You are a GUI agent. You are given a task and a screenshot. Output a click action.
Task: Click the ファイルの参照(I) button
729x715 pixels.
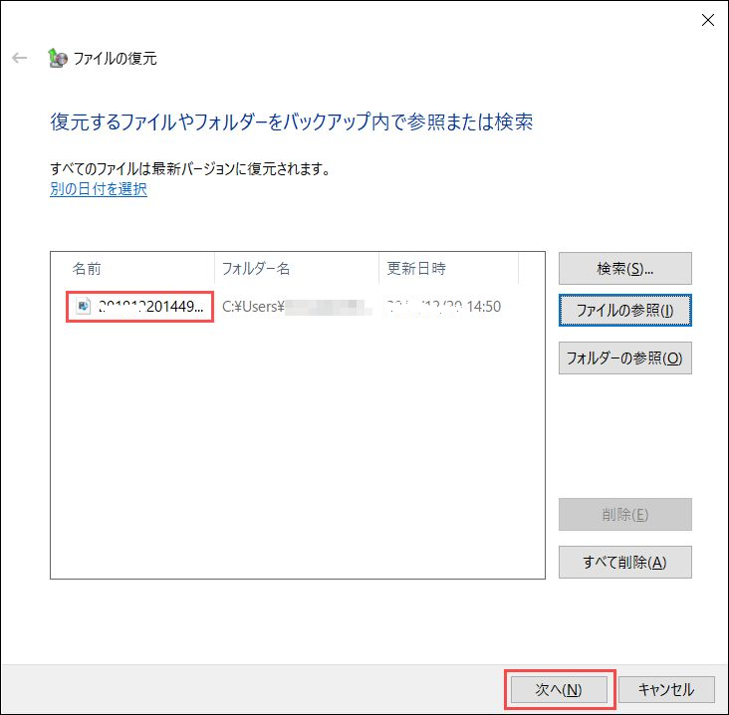[624, 310]
